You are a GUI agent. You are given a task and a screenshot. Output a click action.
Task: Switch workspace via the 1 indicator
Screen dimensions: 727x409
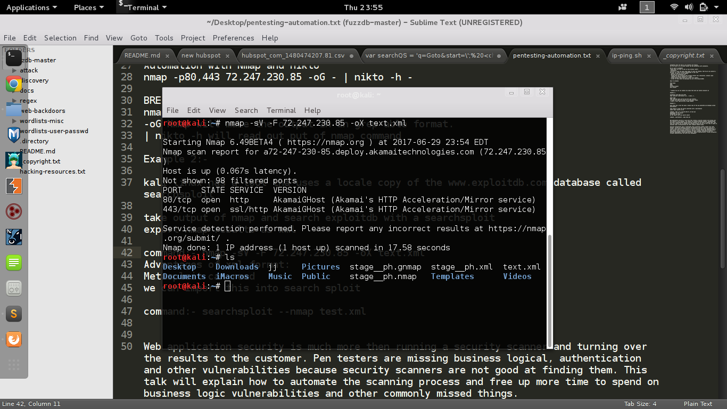point(647,7)
